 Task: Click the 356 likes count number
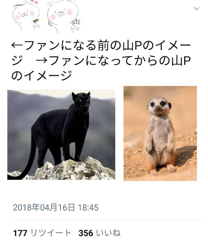tap(86, 233)
